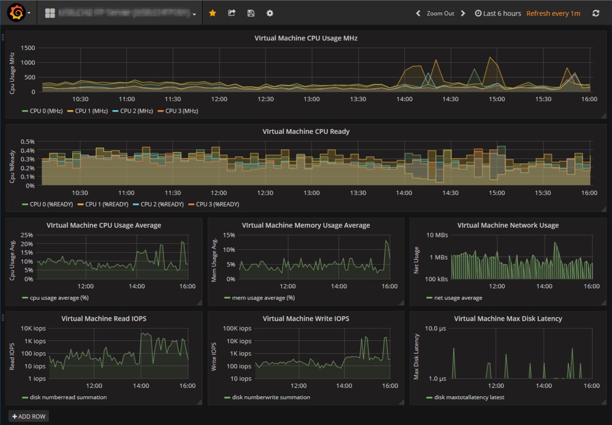The height and width of the screenshot is (425, 612).
Task: Save the dashboard
Action: pos(250,13)
